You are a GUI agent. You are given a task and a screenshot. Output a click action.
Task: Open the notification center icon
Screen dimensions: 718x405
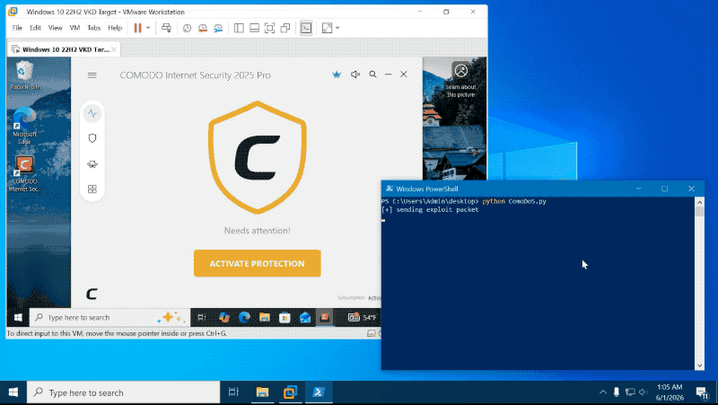click(702, 392)
